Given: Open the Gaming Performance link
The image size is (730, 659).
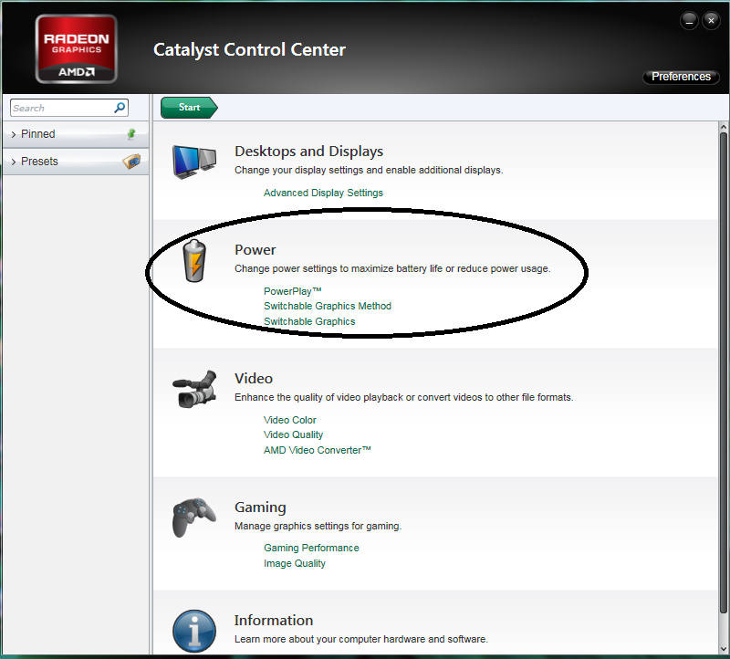Looking at the screenshot, I should tap(311, 548).
